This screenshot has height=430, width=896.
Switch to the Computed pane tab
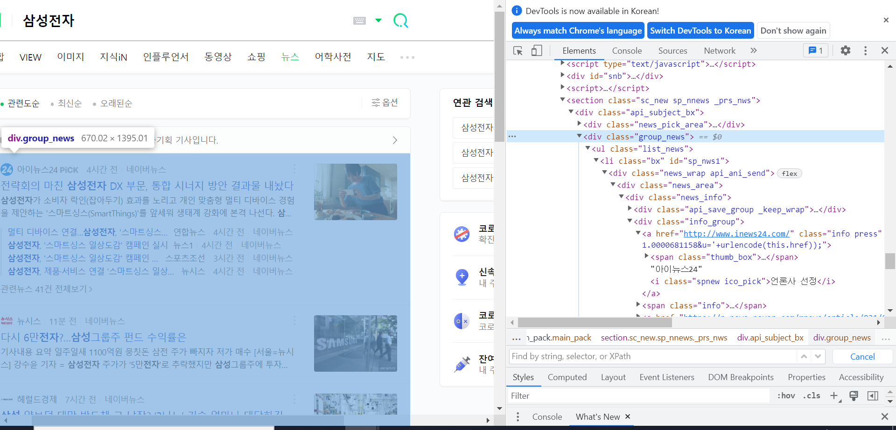567,377
